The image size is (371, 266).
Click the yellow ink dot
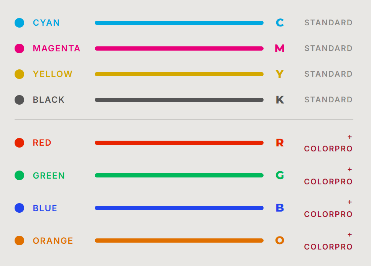pos(19,74)
